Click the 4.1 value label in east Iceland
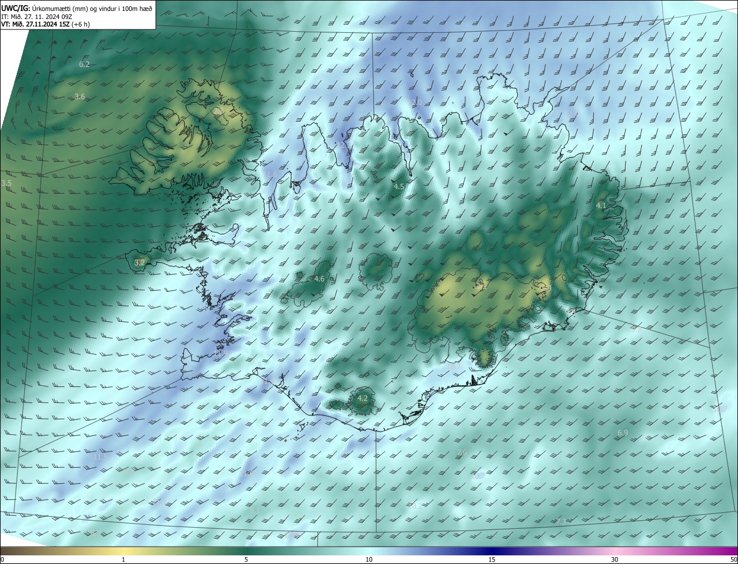Viewport: 738px width, 564px height. [x=601, y=206]
